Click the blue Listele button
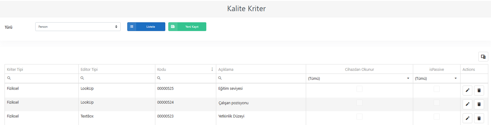 146,27
